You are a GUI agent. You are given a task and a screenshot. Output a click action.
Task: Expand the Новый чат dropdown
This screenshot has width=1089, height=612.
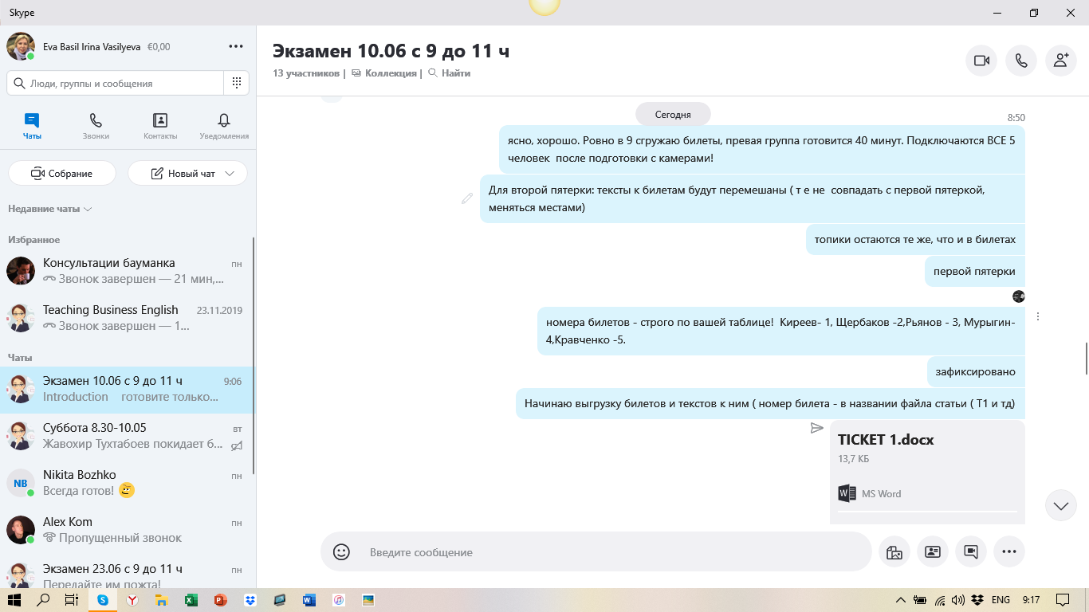(230, 174)
